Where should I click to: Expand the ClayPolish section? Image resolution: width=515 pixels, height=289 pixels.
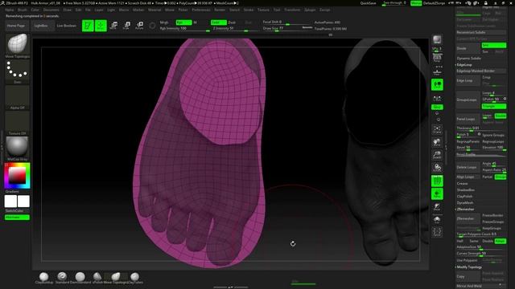464,196
